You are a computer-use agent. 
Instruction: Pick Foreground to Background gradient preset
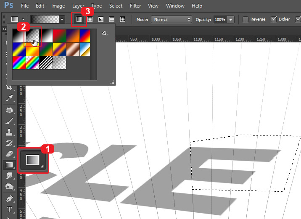coord(19,36)
